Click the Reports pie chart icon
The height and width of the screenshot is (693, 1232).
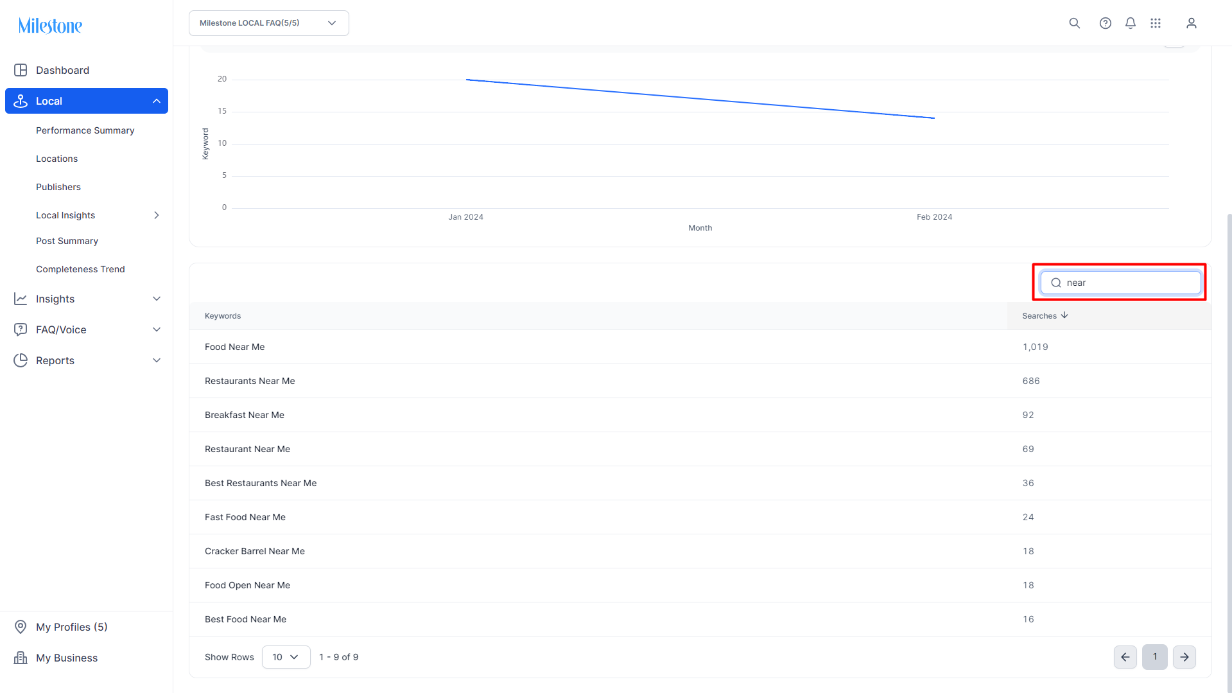point(21,360)
